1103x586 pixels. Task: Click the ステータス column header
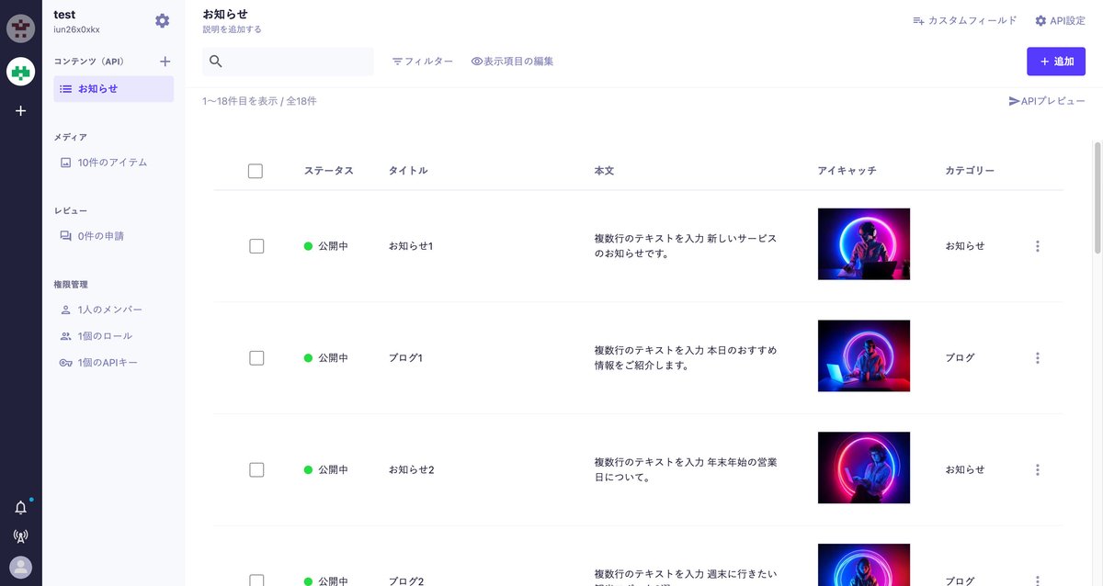328,171
